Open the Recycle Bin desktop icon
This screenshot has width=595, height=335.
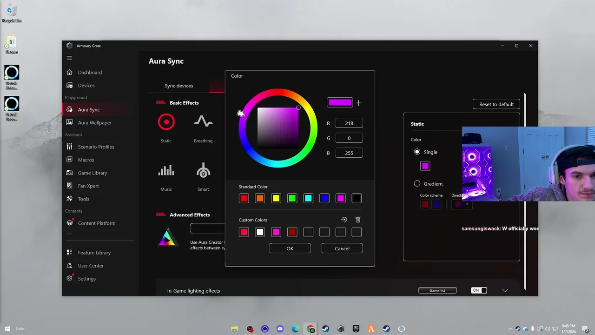pyautogui.click(x=12, y=13)
